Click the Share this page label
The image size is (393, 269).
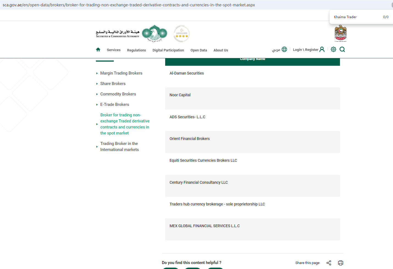point(307,263)
